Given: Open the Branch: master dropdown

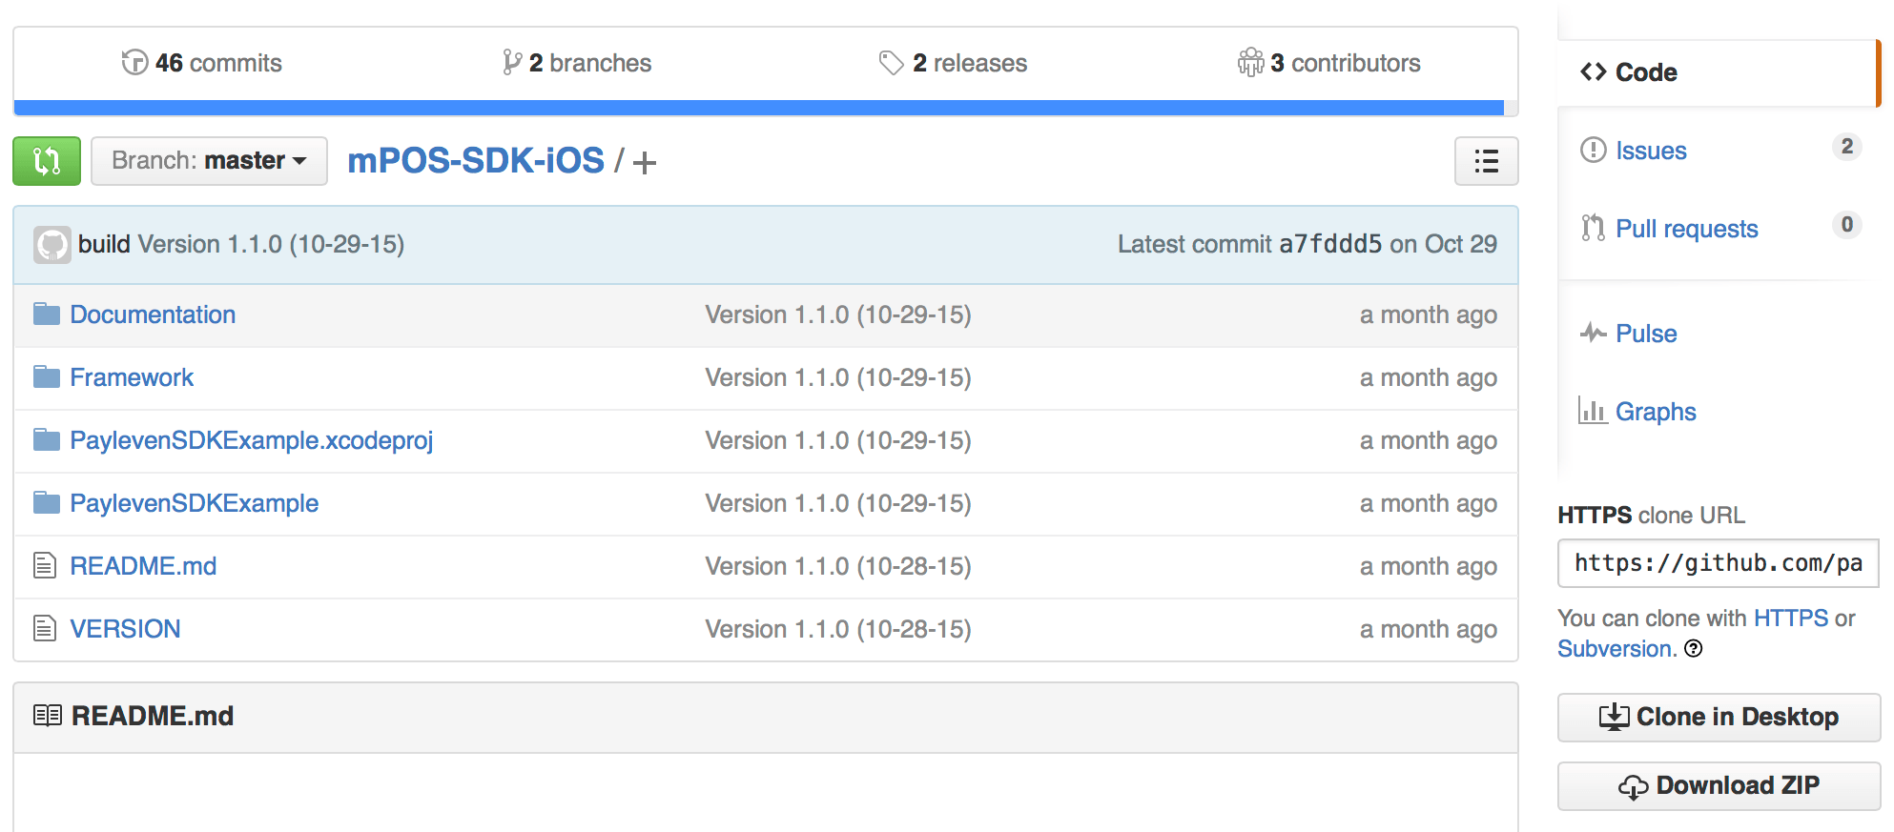Looking at the screenshot, I should [209, 161].
